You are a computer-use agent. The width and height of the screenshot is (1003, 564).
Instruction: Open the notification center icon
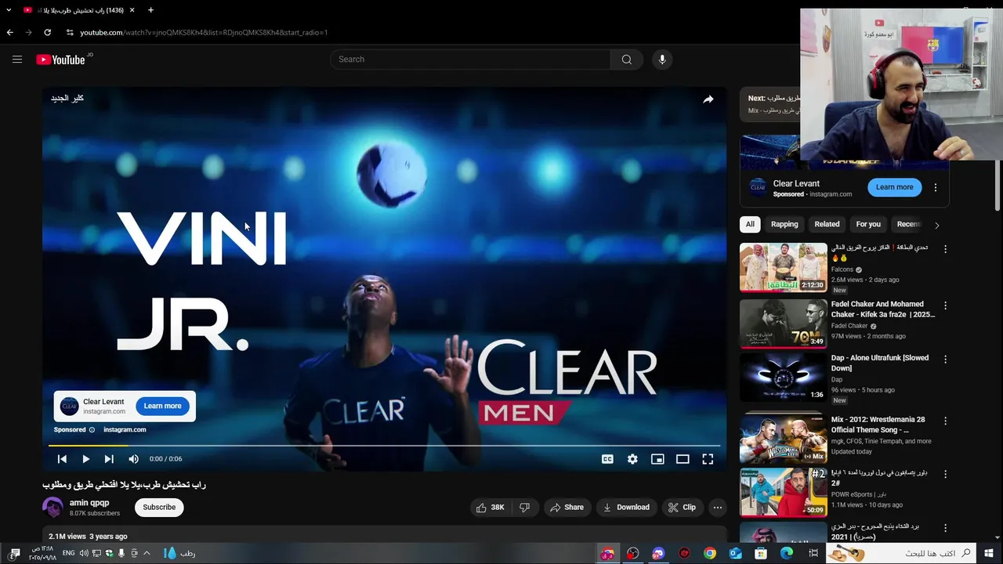point(14,553)
